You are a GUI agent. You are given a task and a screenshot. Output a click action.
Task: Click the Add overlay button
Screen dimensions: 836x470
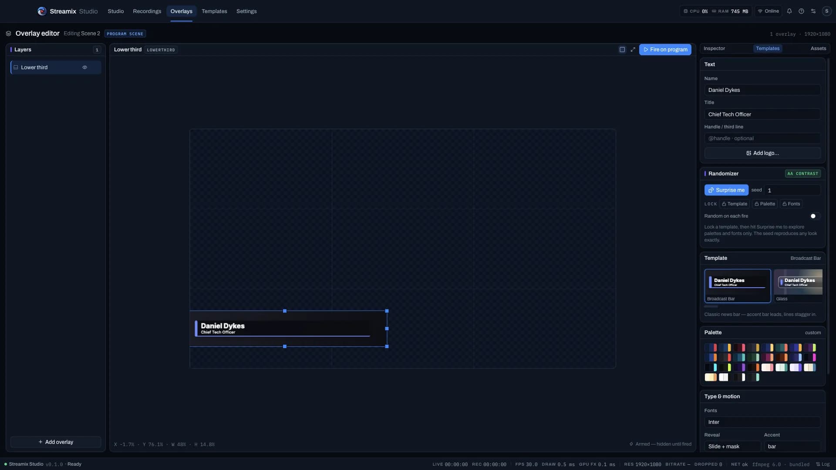[56, 442]
